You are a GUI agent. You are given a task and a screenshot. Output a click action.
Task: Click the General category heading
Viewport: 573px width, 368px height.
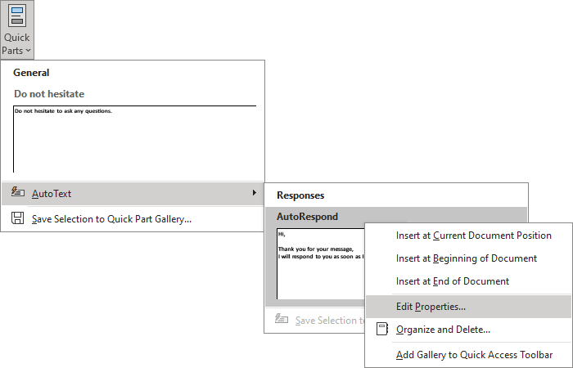[x=31, y=73]
